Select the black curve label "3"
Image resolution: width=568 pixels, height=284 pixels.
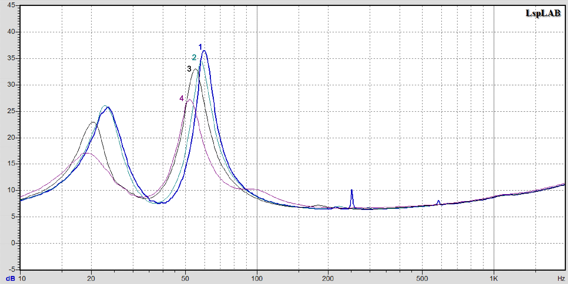[189, 69]
